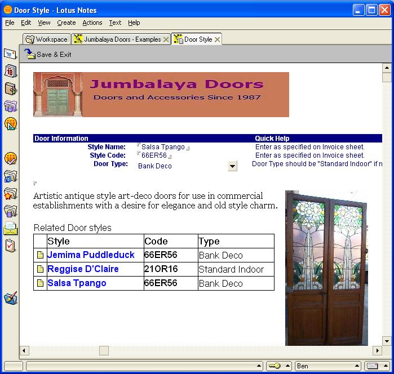Close the Jumbalaya Doors - Examples tab

[x=166, y=39]
